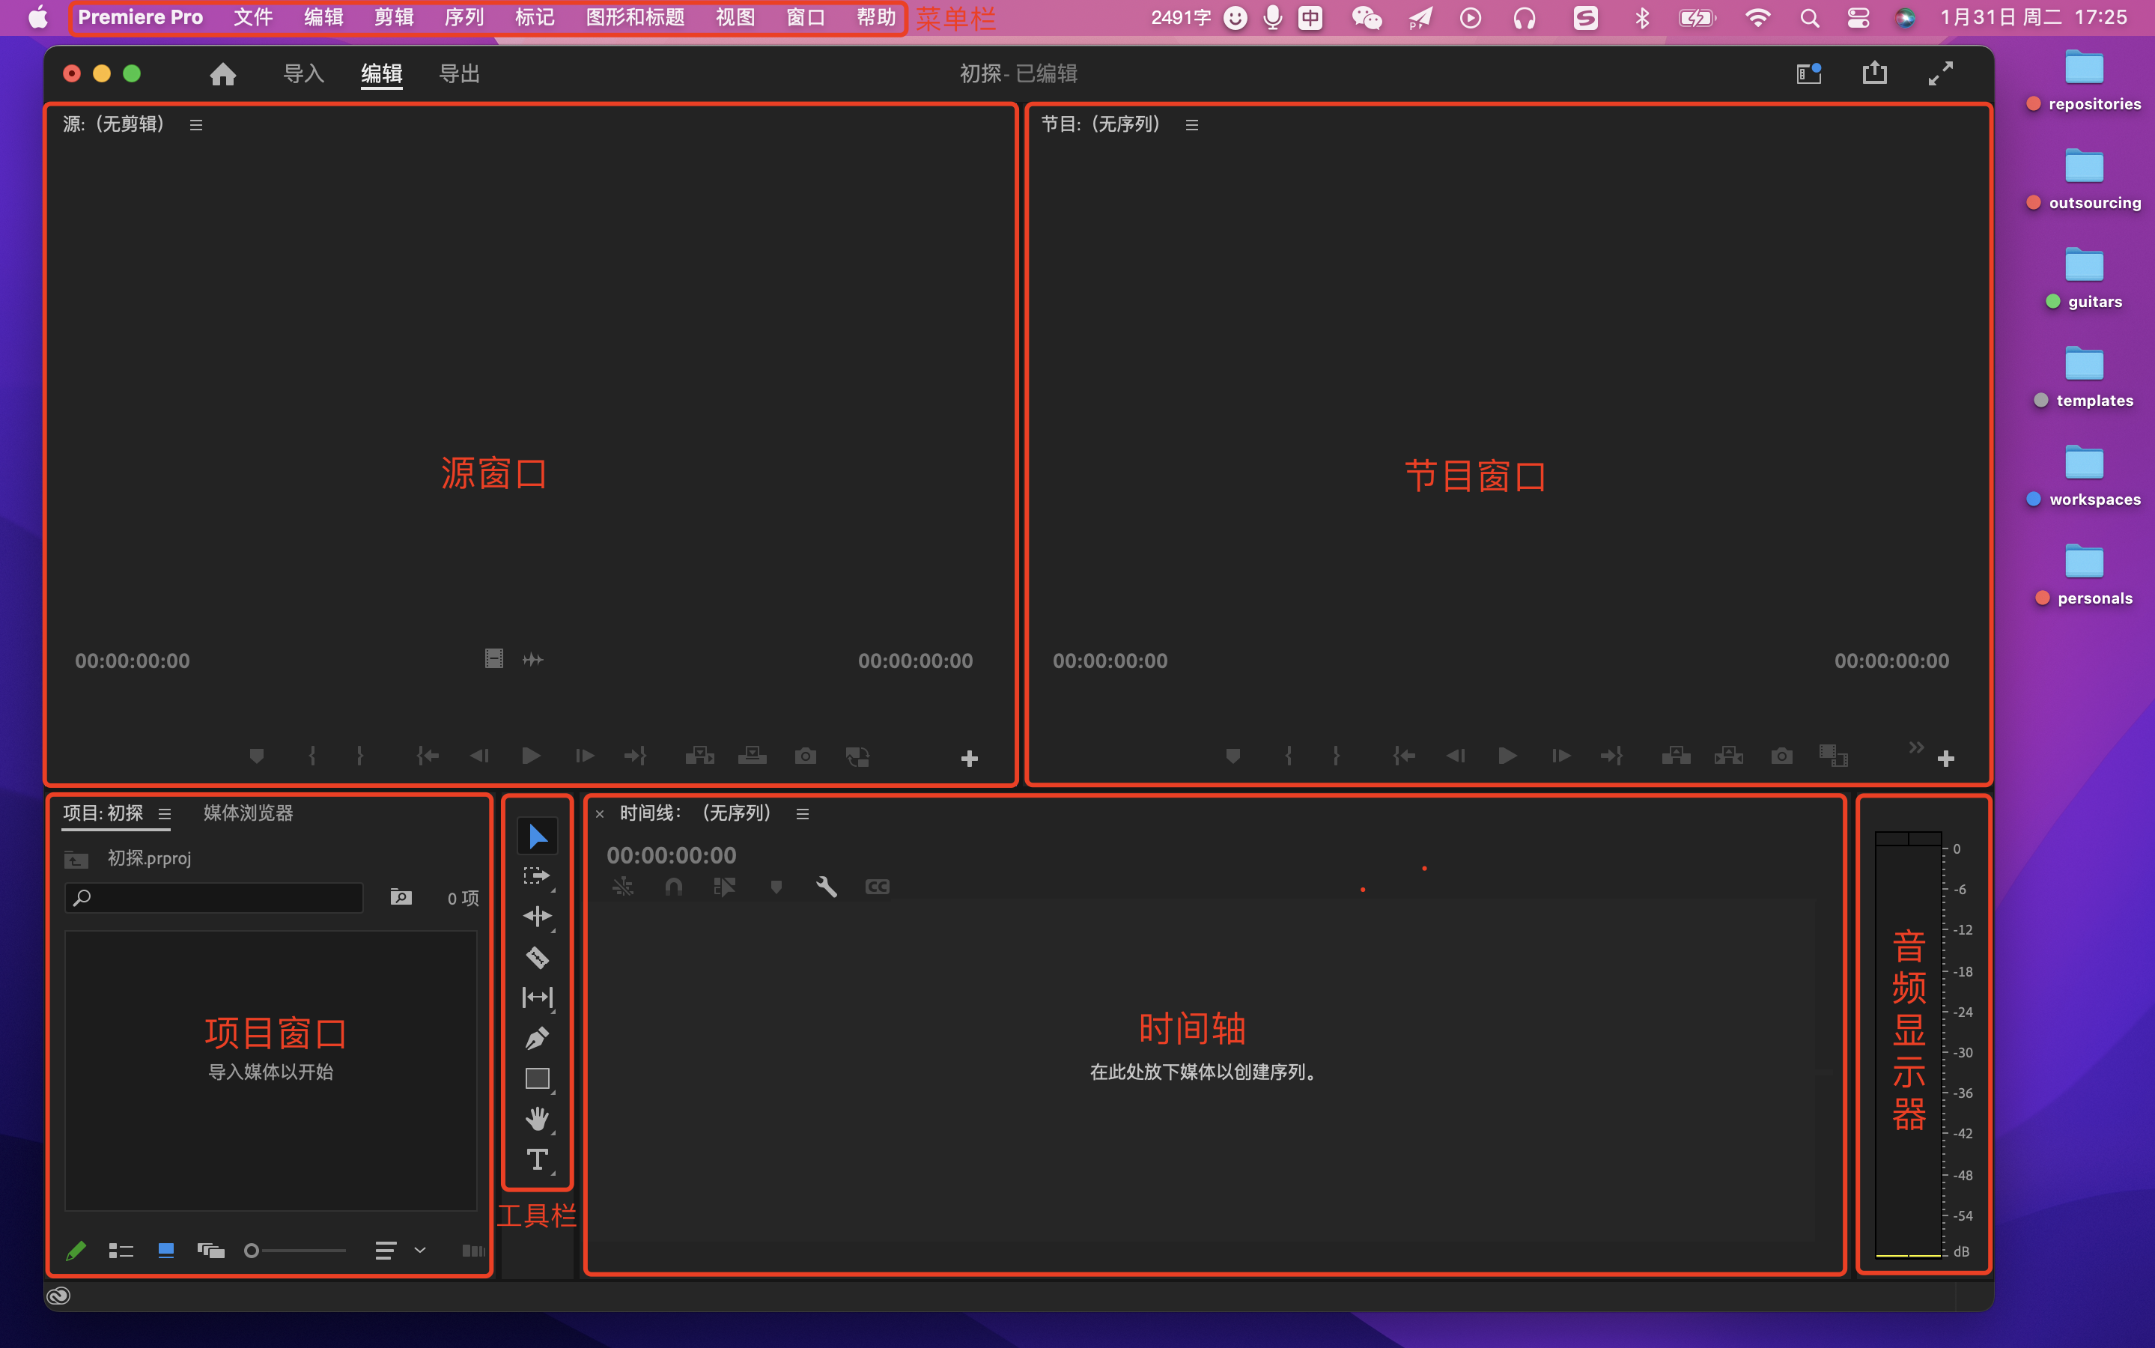Expand sort icons dropdown in project panel

[x=420, y=1251]
